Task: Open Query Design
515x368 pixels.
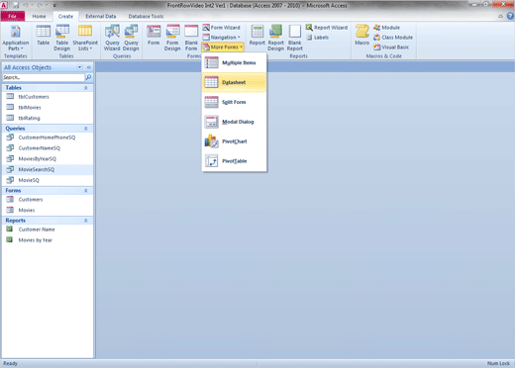Action: tap(131, 38)
